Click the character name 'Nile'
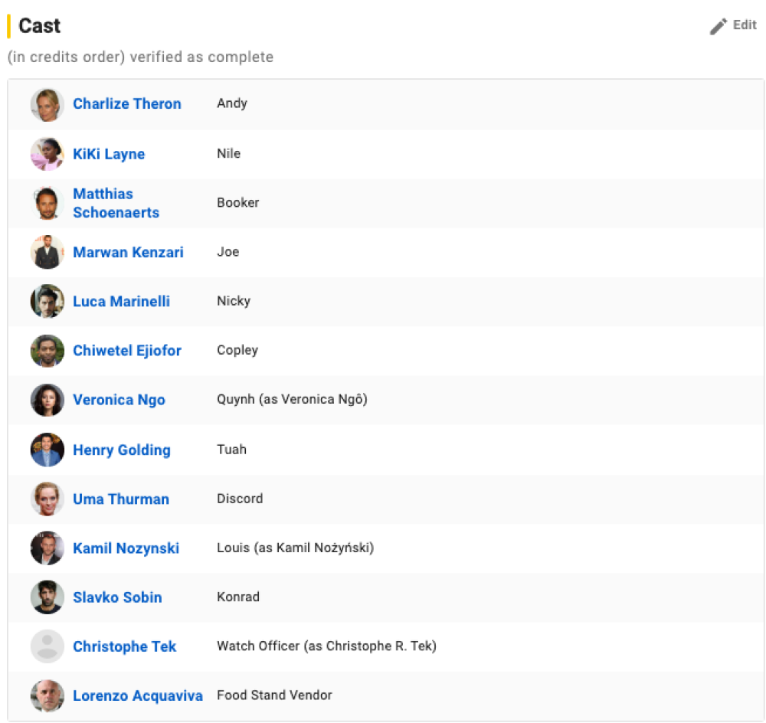This screenshot has width=766, height=723. (x=228, y=153)
